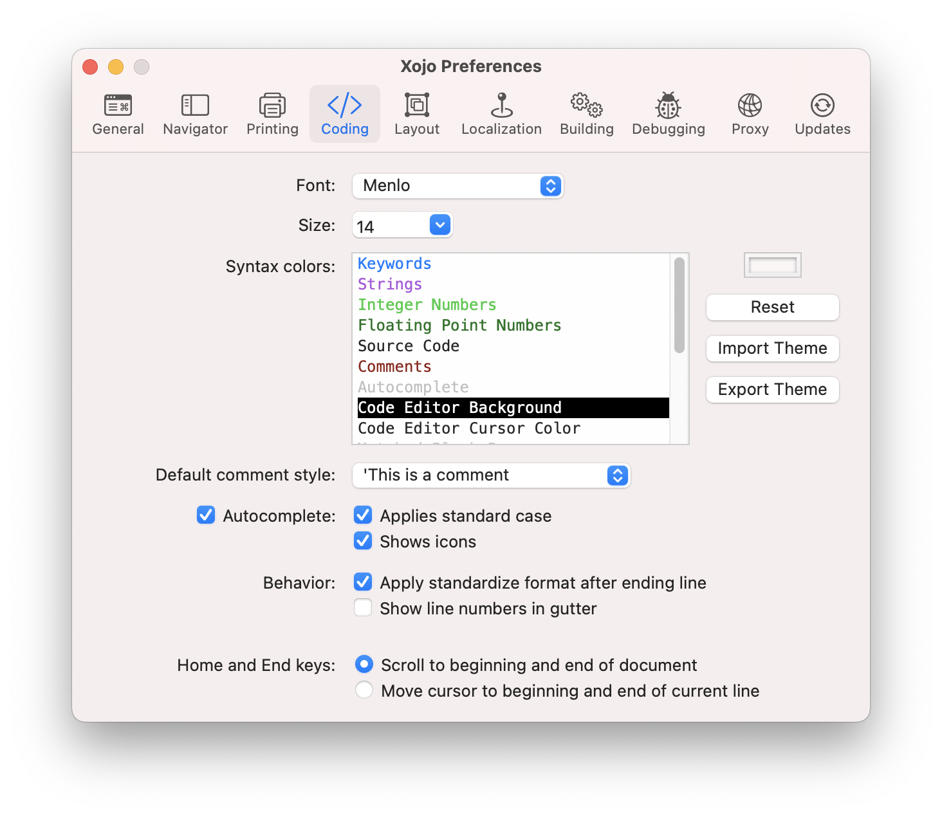Select Integer Numbers in syntax colors list
Viewport: 942px width, 817px height.
(513, 305)
